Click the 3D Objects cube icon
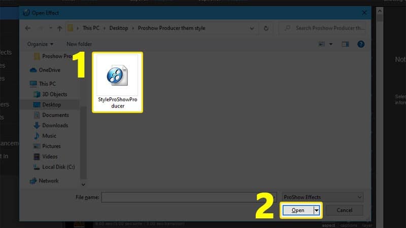The width and height of the screenshot is (406, 228). pyautogui.click(x=37, y=94)
